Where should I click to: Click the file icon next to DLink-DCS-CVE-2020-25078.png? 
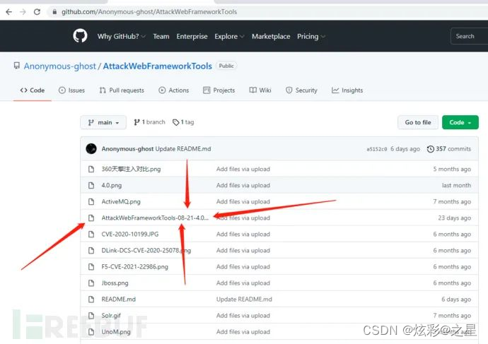91,251
